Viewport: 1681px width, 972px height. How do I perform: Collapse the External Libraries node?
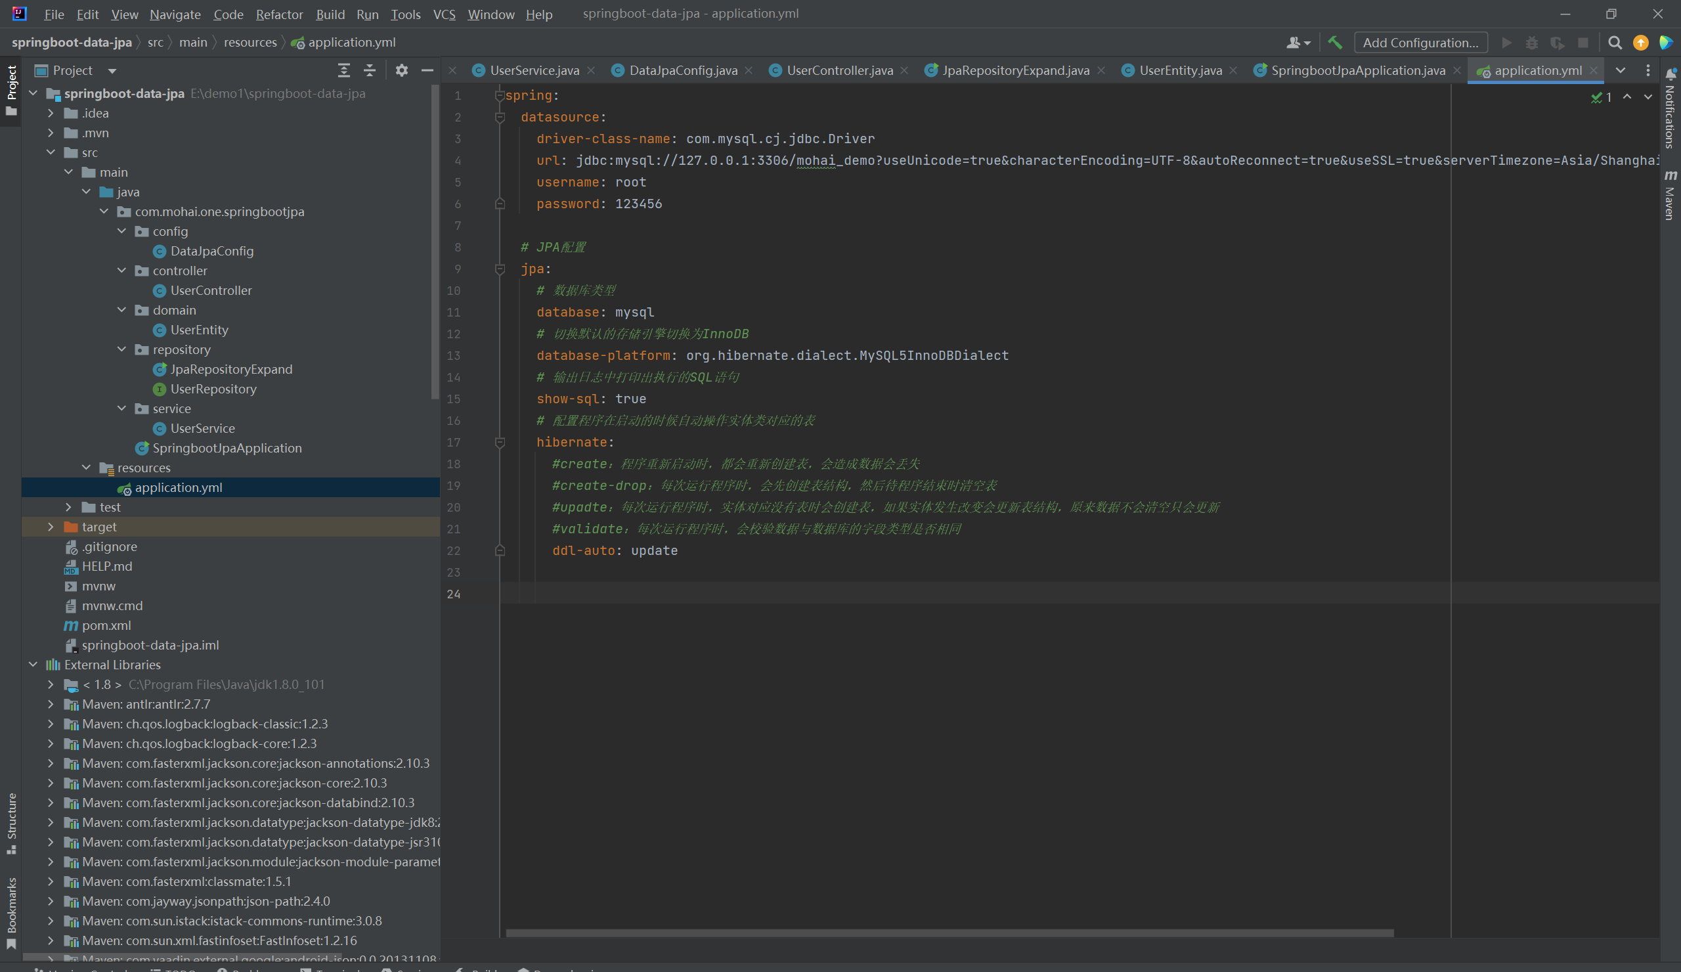33,665
